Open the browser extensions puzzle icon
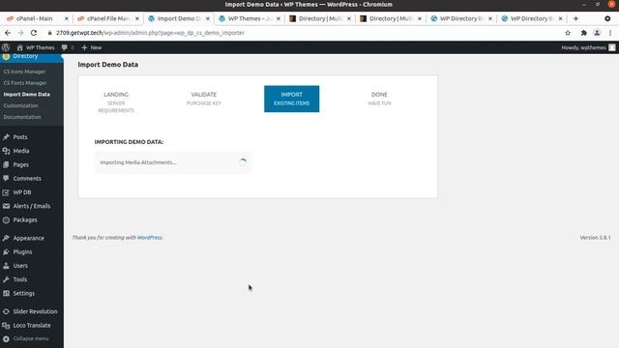The image size is (619, 348). pos(583,33)
